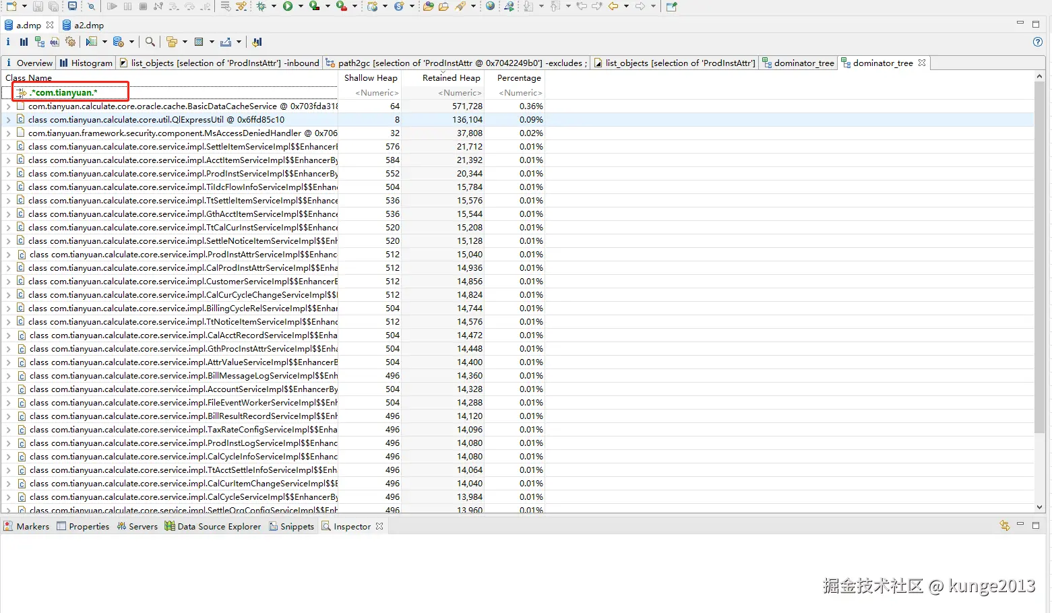Open the Properties bottom panel tab
This screenshot has width=1052, height=613.
(83, 526)
